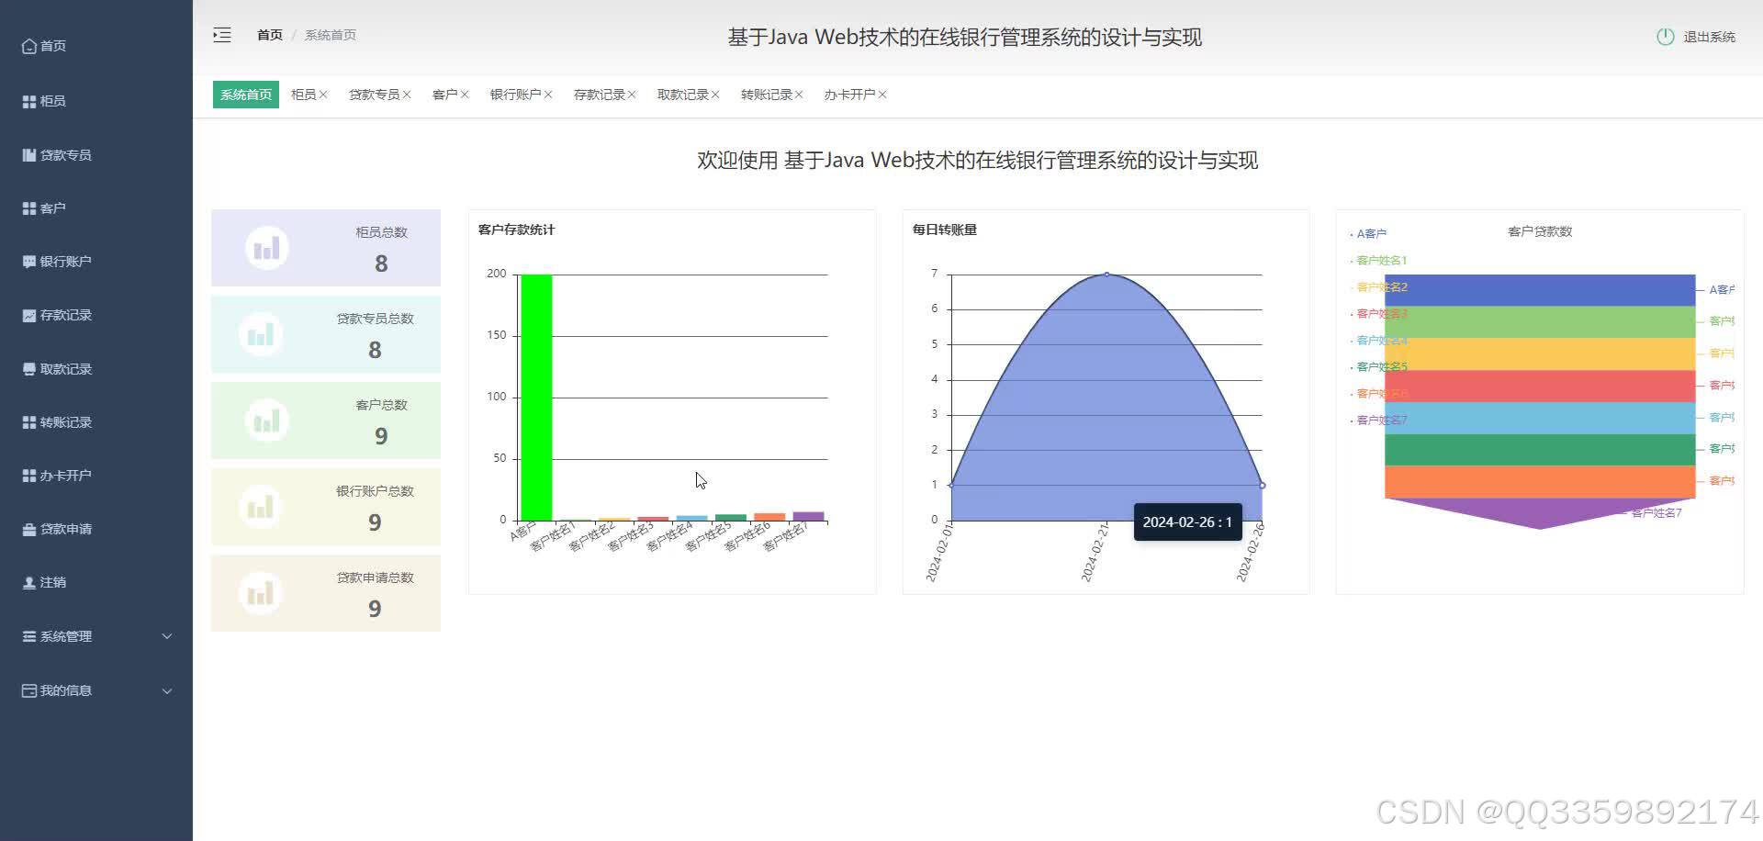Image resolution: width=1763 pixels, height=841 pixels.
Task: Open 办卡开户 via its sidebar icon
Action: [x=29, y=476]
